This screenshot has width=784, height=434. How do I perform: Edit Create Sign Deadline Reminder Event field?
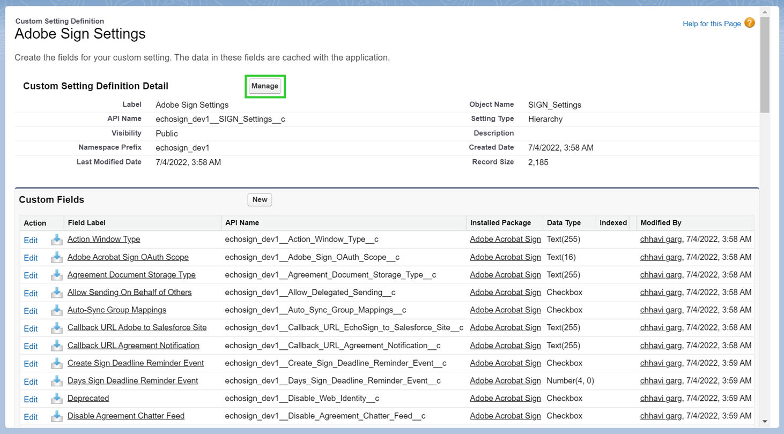click(31, 364)
